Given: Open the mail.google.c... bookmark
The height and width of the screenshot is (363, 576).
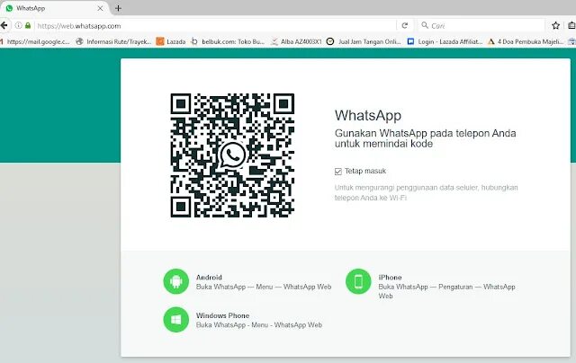Looking at the screenshot, I should [x=35, y=42].
